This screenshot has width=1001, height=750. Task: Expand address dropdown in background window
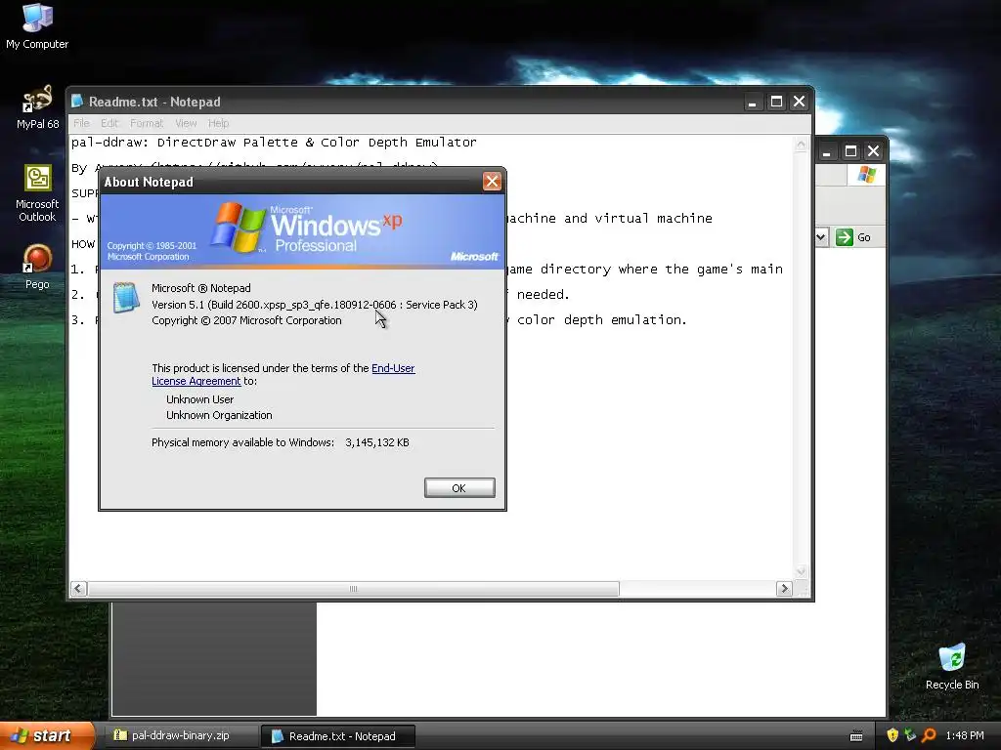821,237
